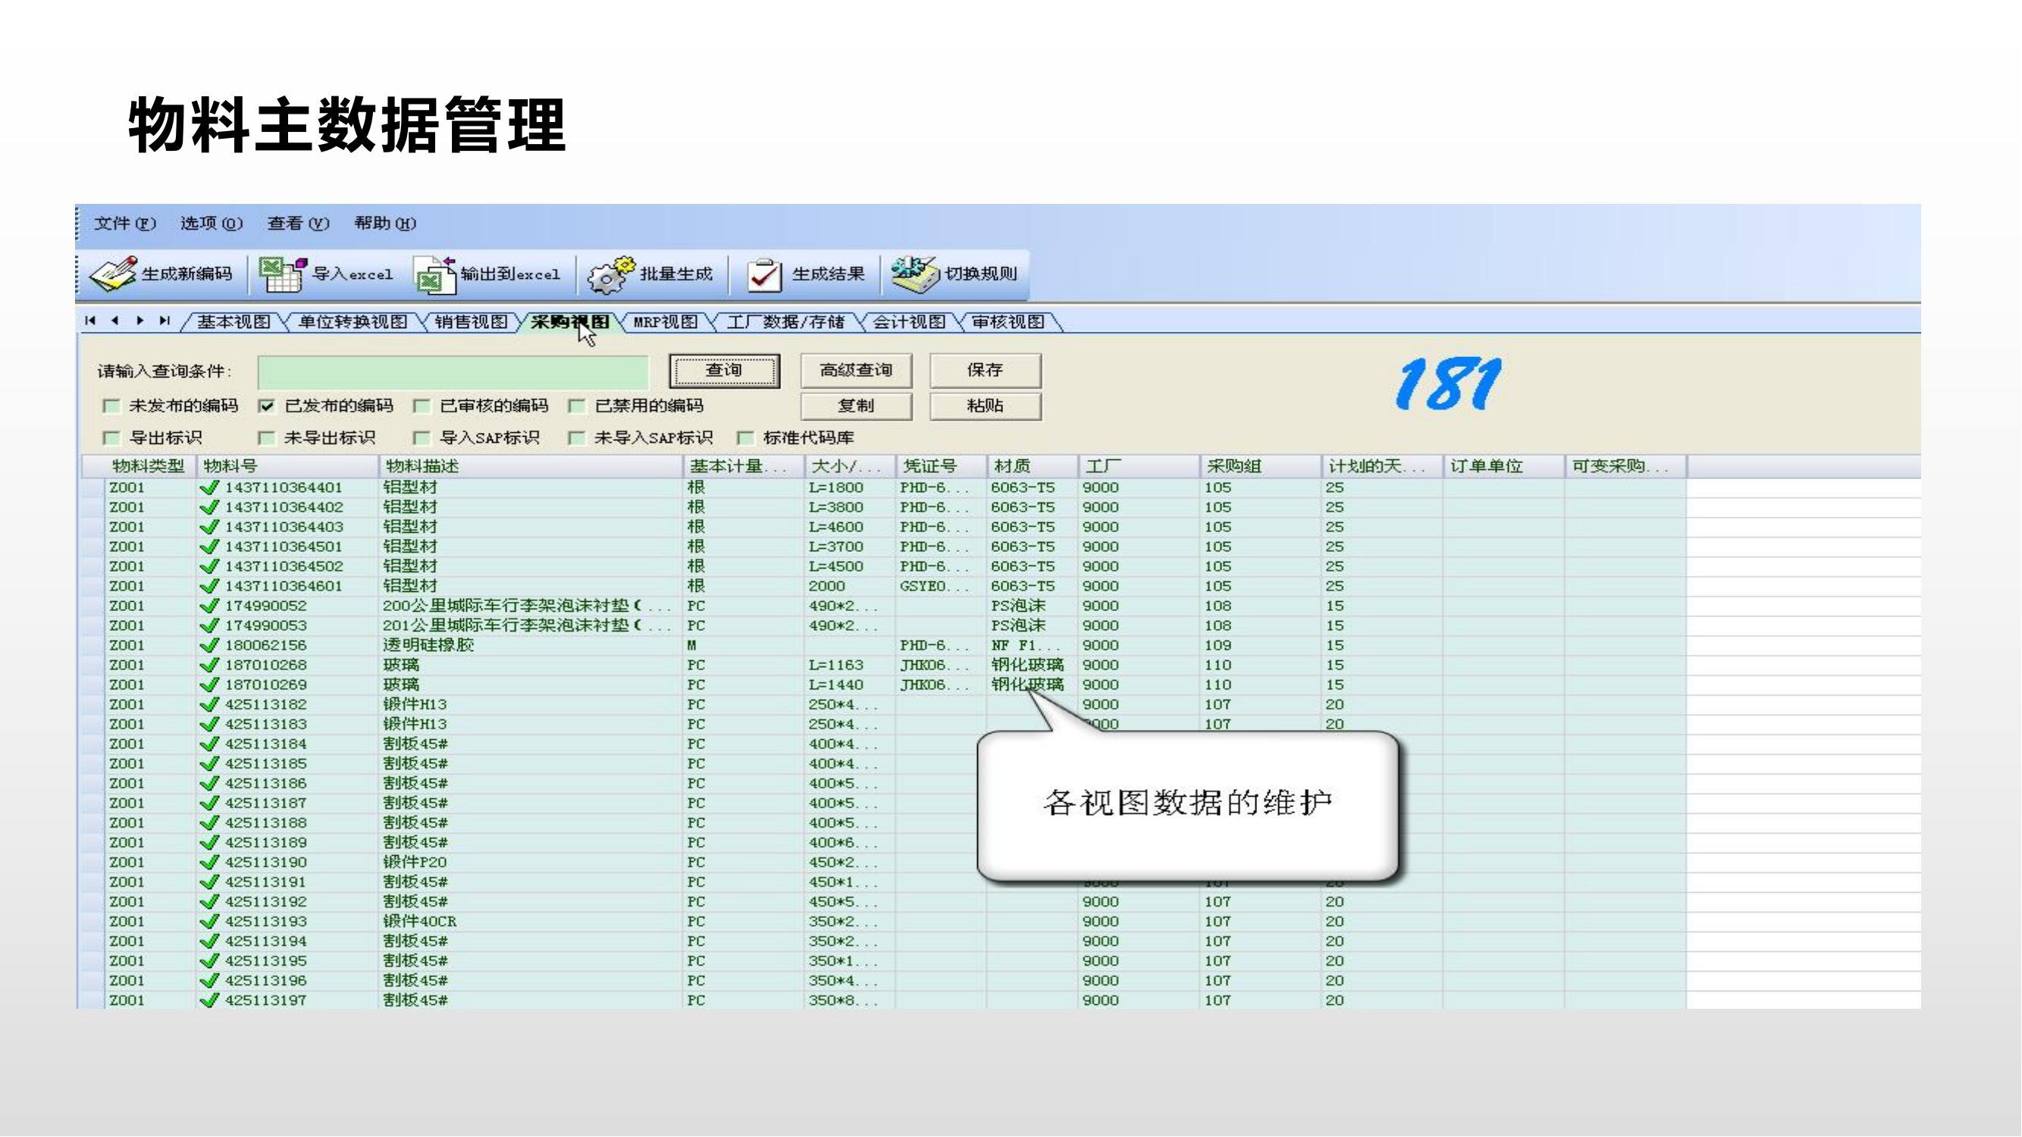Click green checkmark of material 425113182
Viewport: 2022px width, 1137px height.
(209, 705)
